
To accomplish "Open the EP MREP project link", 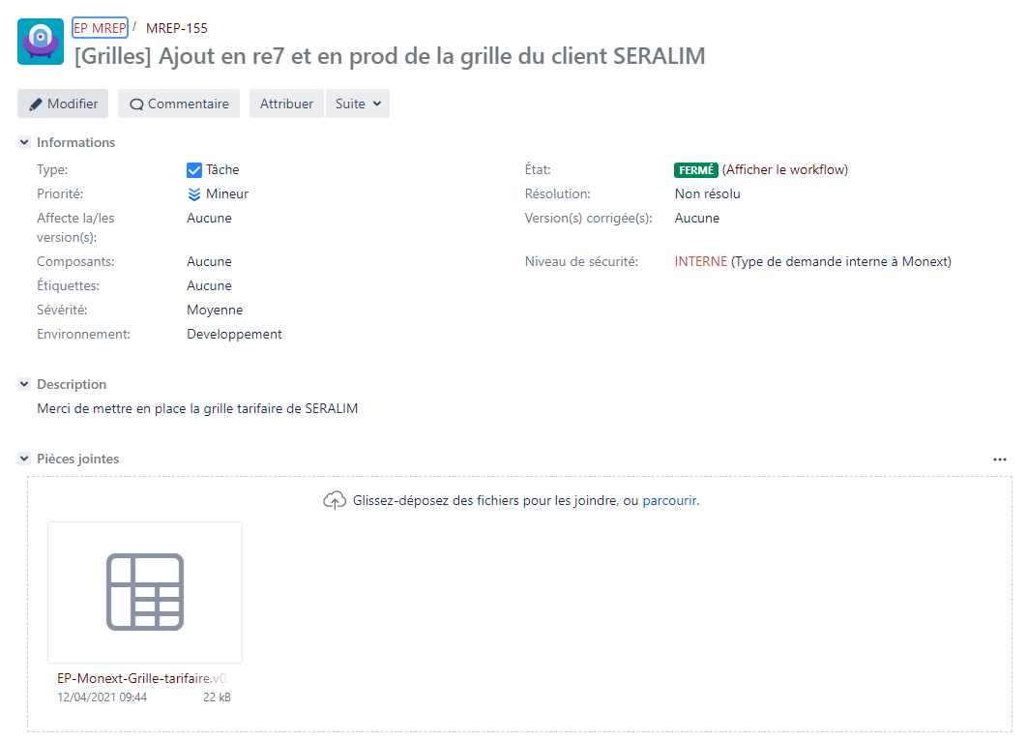I will point(100,28).
